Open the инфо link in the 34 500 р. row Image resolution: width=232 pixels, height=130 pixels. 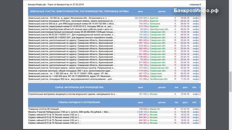(x=196, y=32)
